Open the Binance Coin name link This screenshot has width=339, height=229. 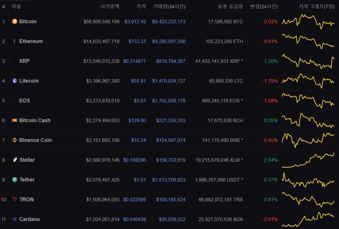tap(35, 140)
